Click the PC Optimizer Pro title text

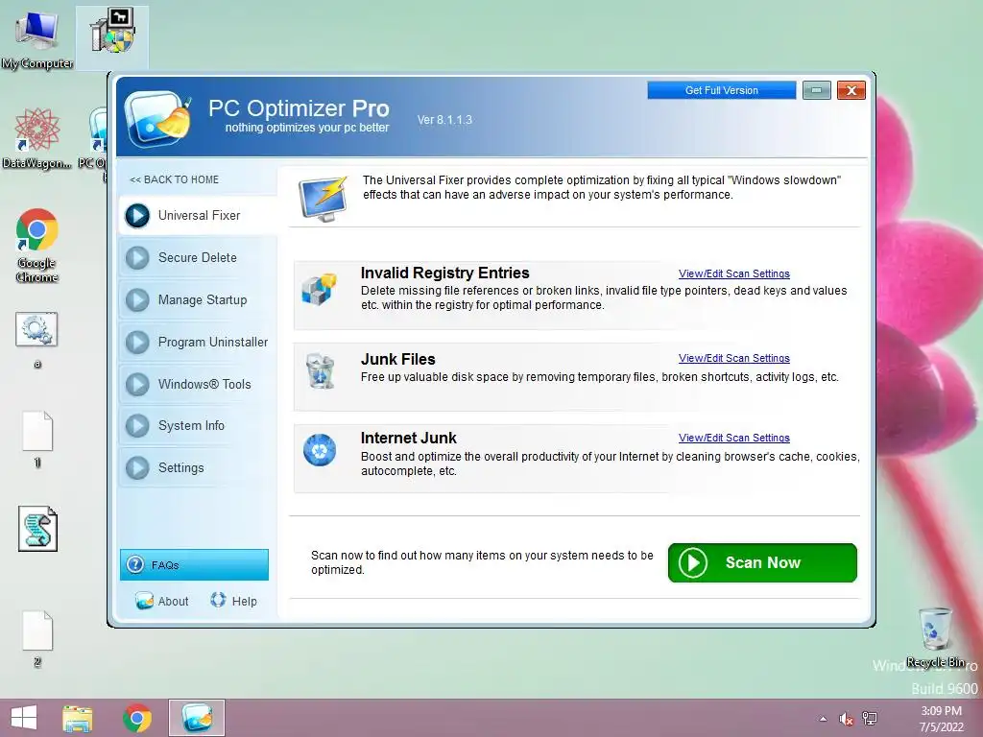[x=299, y=108]
